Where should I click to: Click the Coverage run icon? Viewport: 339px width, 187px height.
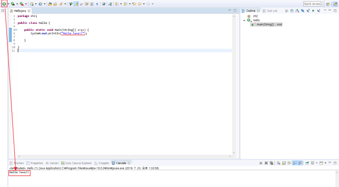[x=13, y=4]
